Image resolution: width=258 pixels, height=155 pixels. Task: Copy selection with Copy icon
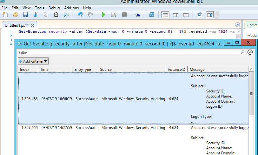tap(46, 15)
